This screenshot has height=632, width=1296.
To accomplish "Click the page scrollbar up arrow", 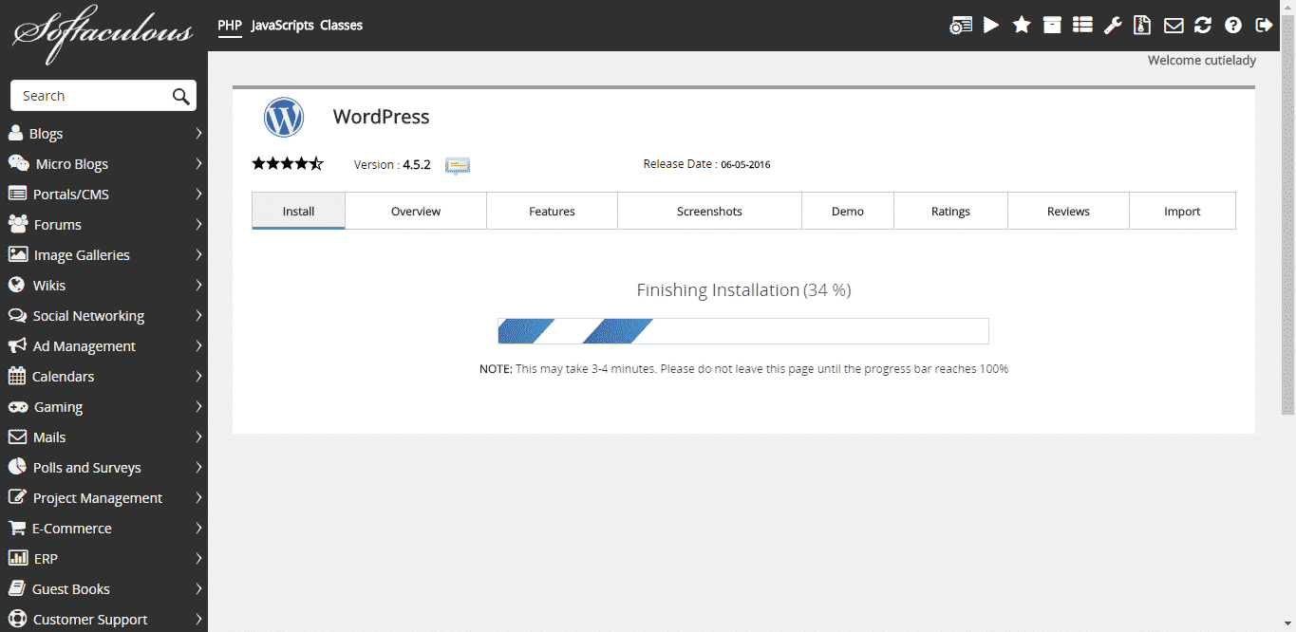I will coord(1288,7).
